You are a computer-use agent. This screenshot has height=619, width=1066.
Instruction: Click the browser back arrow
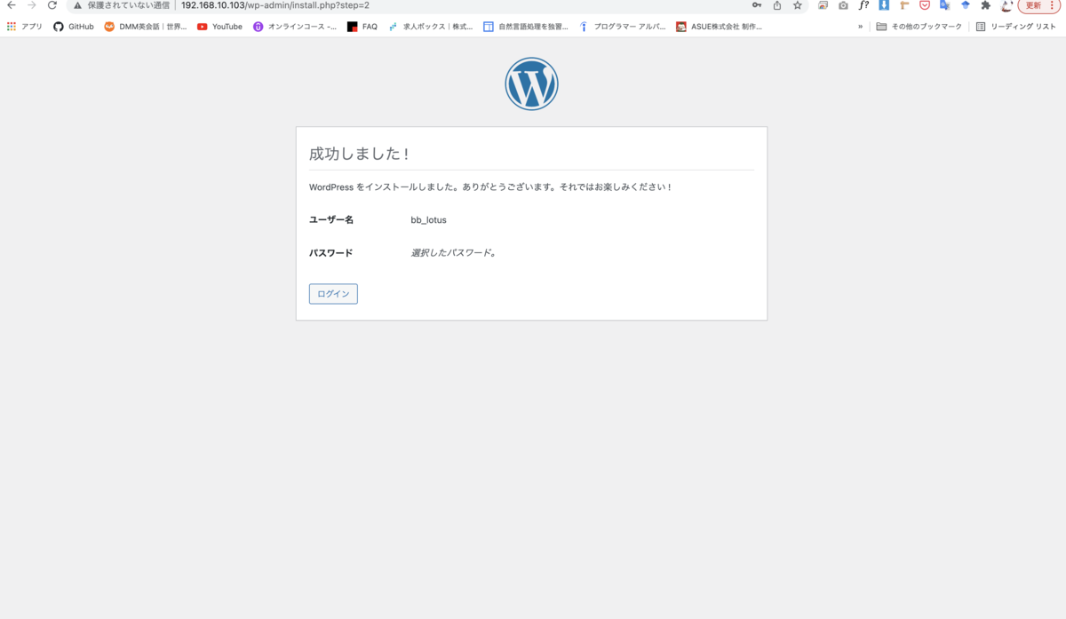tap(11, 5)
